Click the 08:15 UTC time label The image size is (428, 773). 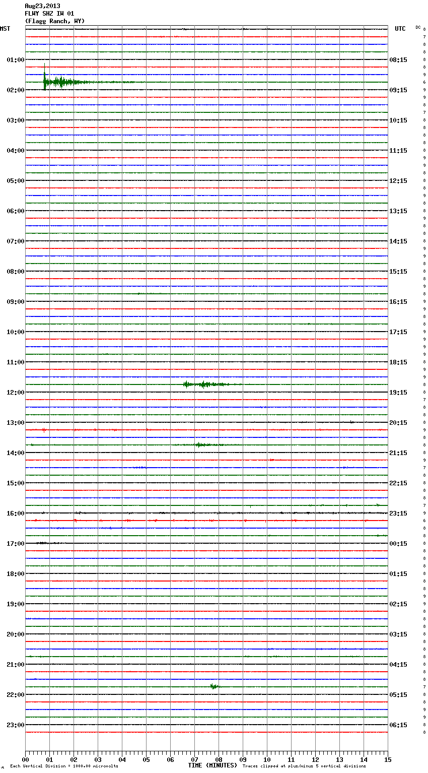point(398,60)
